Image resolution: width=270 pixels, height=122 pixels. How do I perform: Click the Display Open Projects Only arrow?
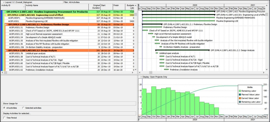(x=141, y=77)
